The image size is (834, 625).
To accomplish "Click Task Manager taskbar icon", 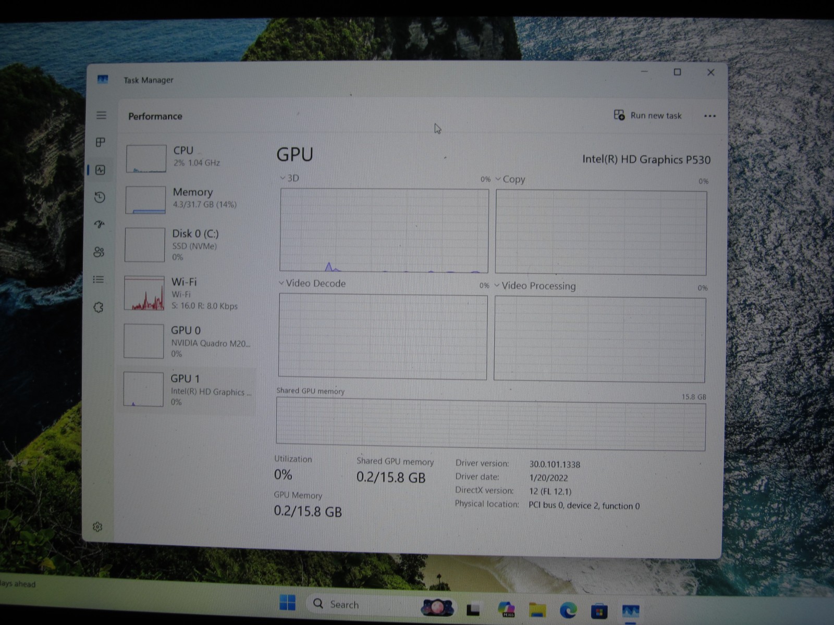I will tap(630, 611).
